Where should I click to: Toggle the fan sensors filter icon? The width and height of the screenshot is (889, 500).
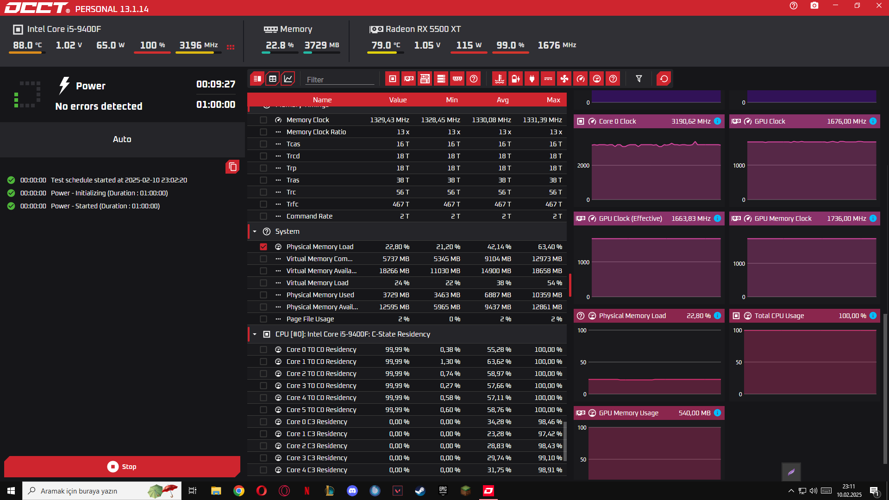pyautogui.click(x=564, y=79)
